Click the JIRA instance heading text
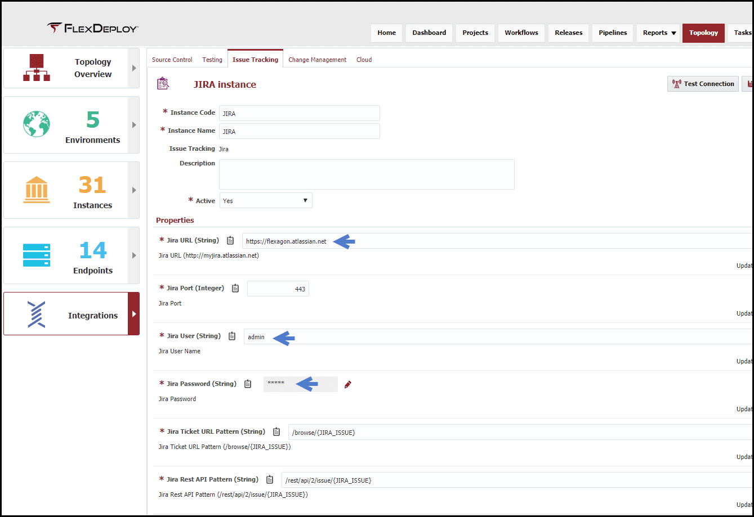 (x=225, y=84)
